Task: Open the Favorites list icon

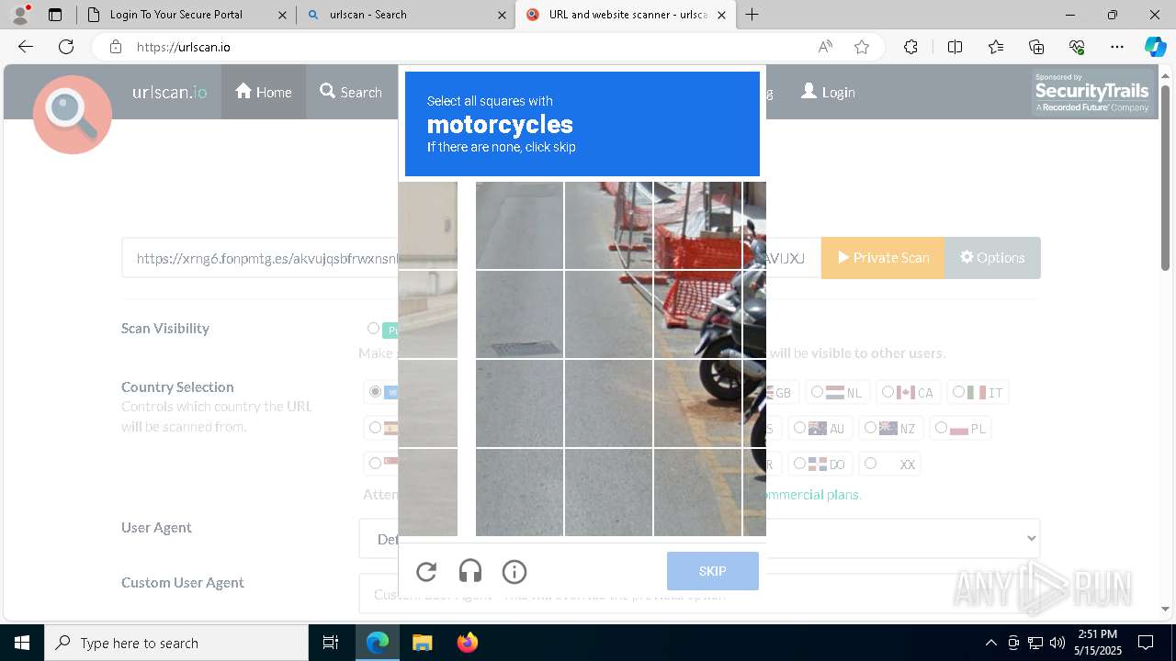Action: point(996,47)
